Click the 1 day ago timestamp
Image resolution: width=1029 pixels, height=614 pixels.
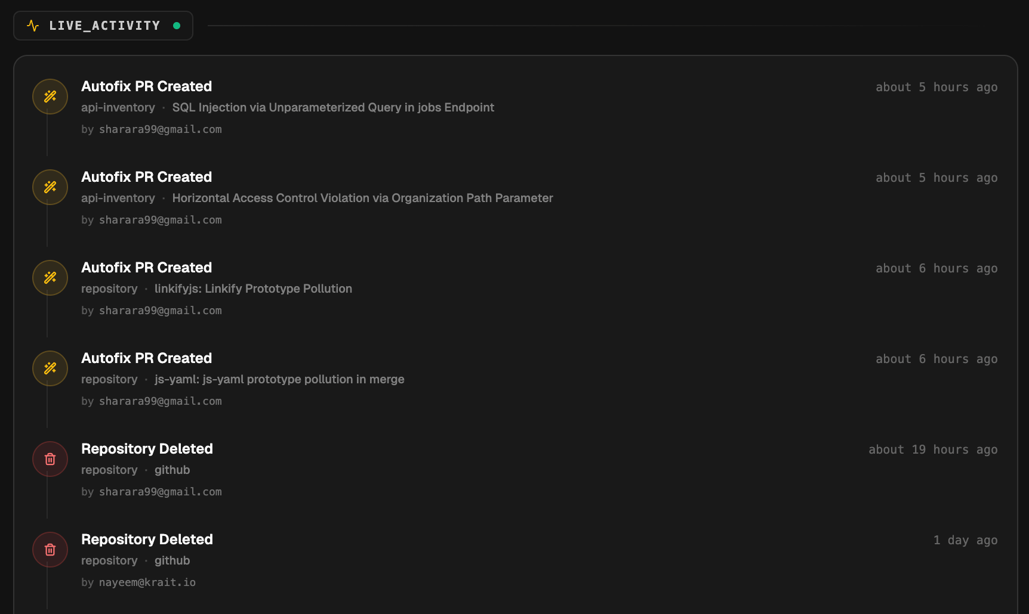(966, 540)
